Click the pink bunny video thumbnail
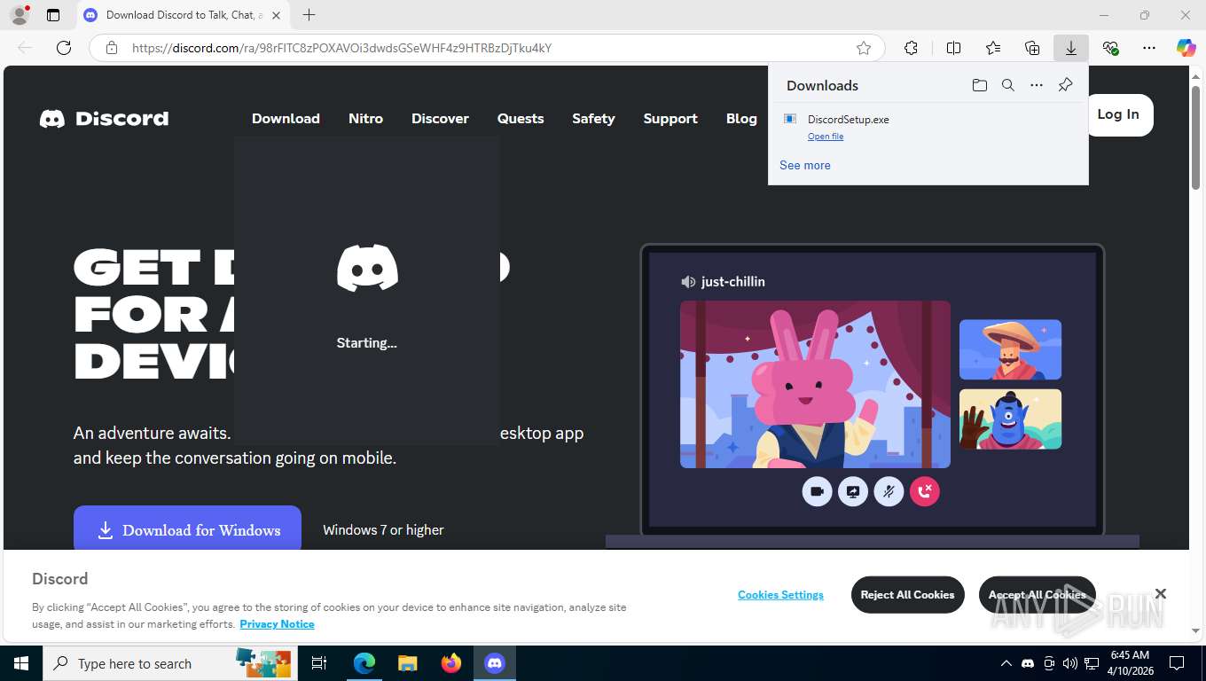The width and height of the screenshot is (1206, 681). [815, 384]
